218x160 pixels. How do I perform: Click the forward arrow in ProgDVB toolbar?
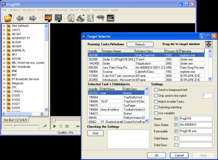33,18
